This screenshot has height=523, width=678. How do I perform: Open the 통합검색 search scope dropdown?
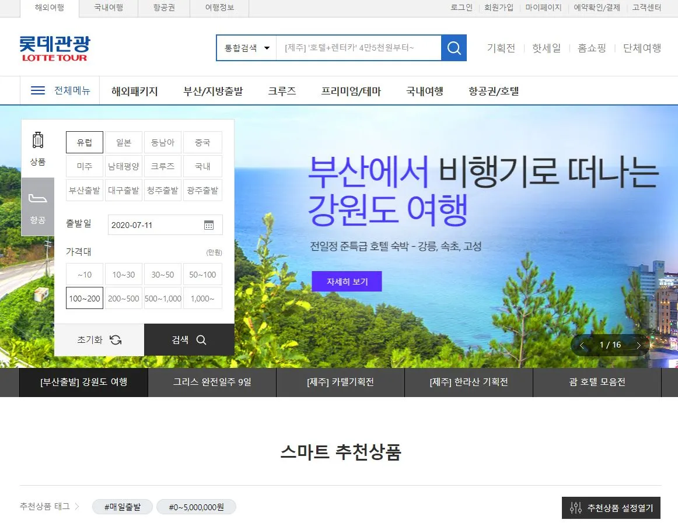coord(245,48)
